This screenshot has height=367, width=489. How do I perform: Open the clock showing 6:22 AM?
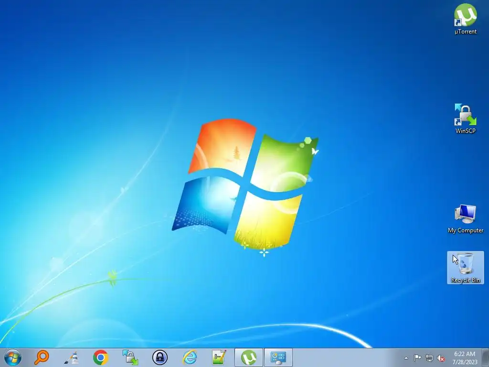pos(465,357)
